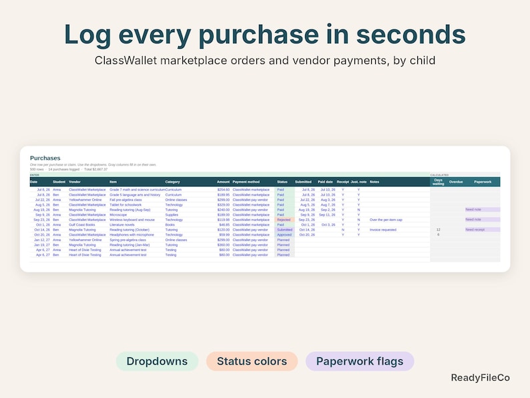Select the Sep 11, 26 paid date cell

pyautogui.click(x=327, y=215)
